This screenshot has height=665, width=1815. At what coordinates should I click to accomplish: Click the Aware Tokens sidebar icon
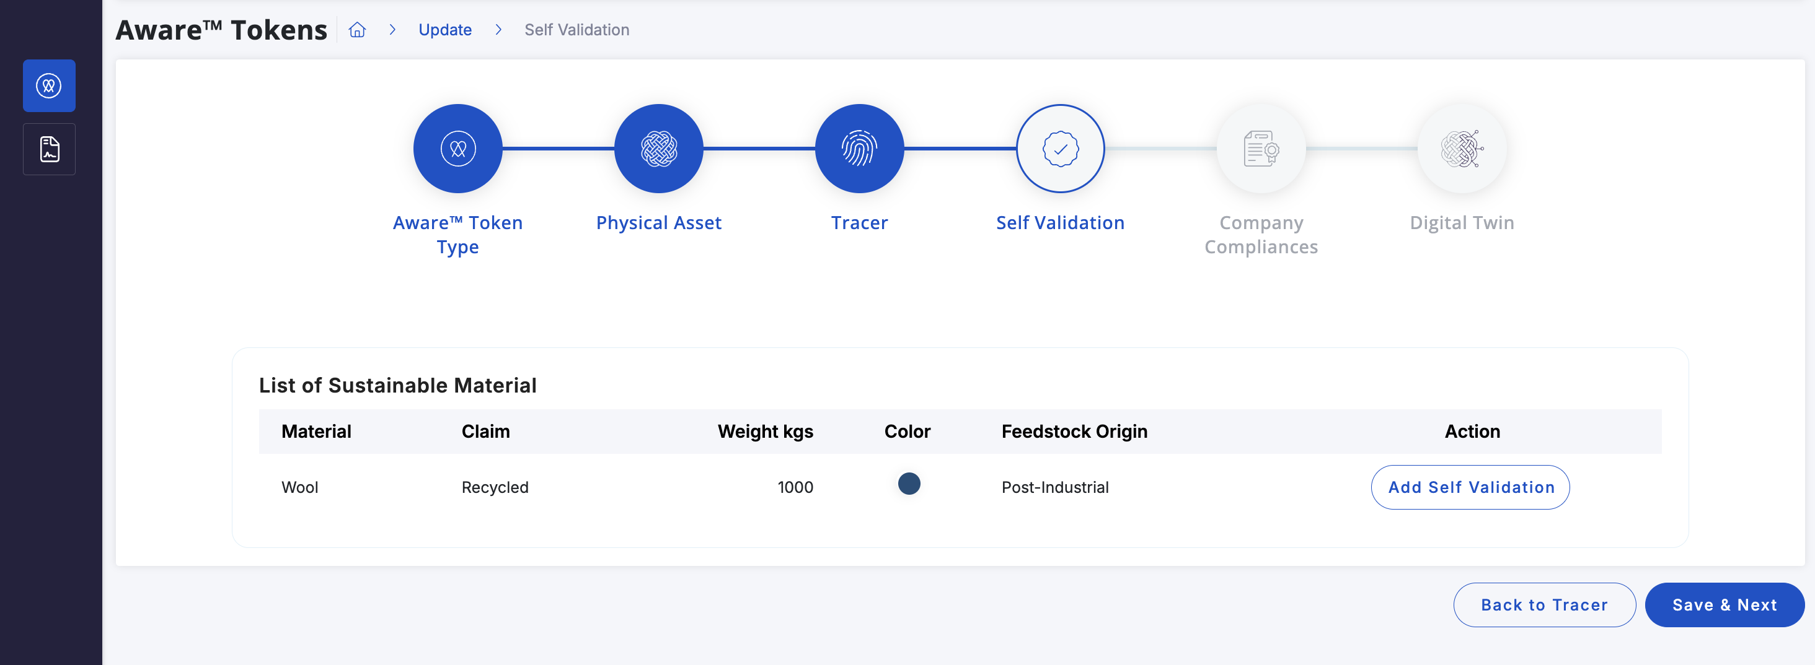[48, 86]
